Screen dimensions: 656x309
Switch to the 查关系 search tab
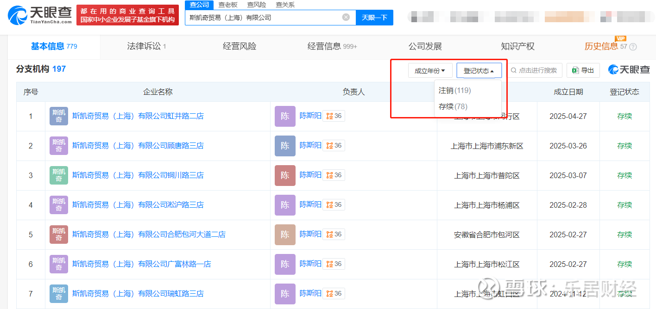tap(285, 5)
